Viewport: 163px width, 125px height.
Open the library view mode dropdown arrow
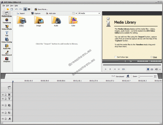(76, 13)
